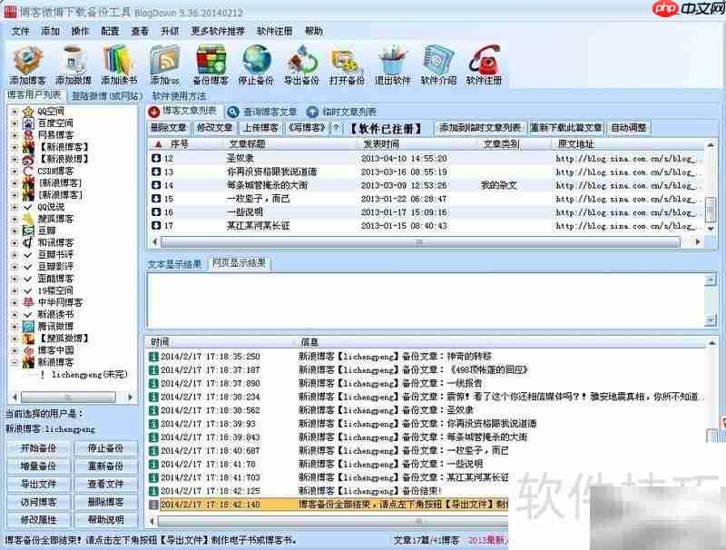
Task: Click the 备份博客 toolbar icon
Action: 211,59
